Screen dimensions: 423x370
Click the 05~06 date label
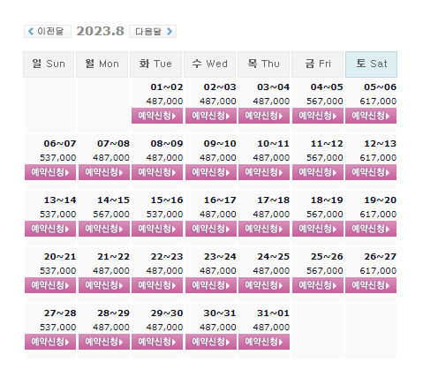tap(380, 87)
